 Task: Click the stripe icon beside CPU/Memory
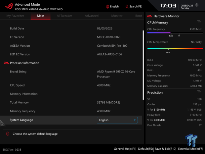click(199, 21)
